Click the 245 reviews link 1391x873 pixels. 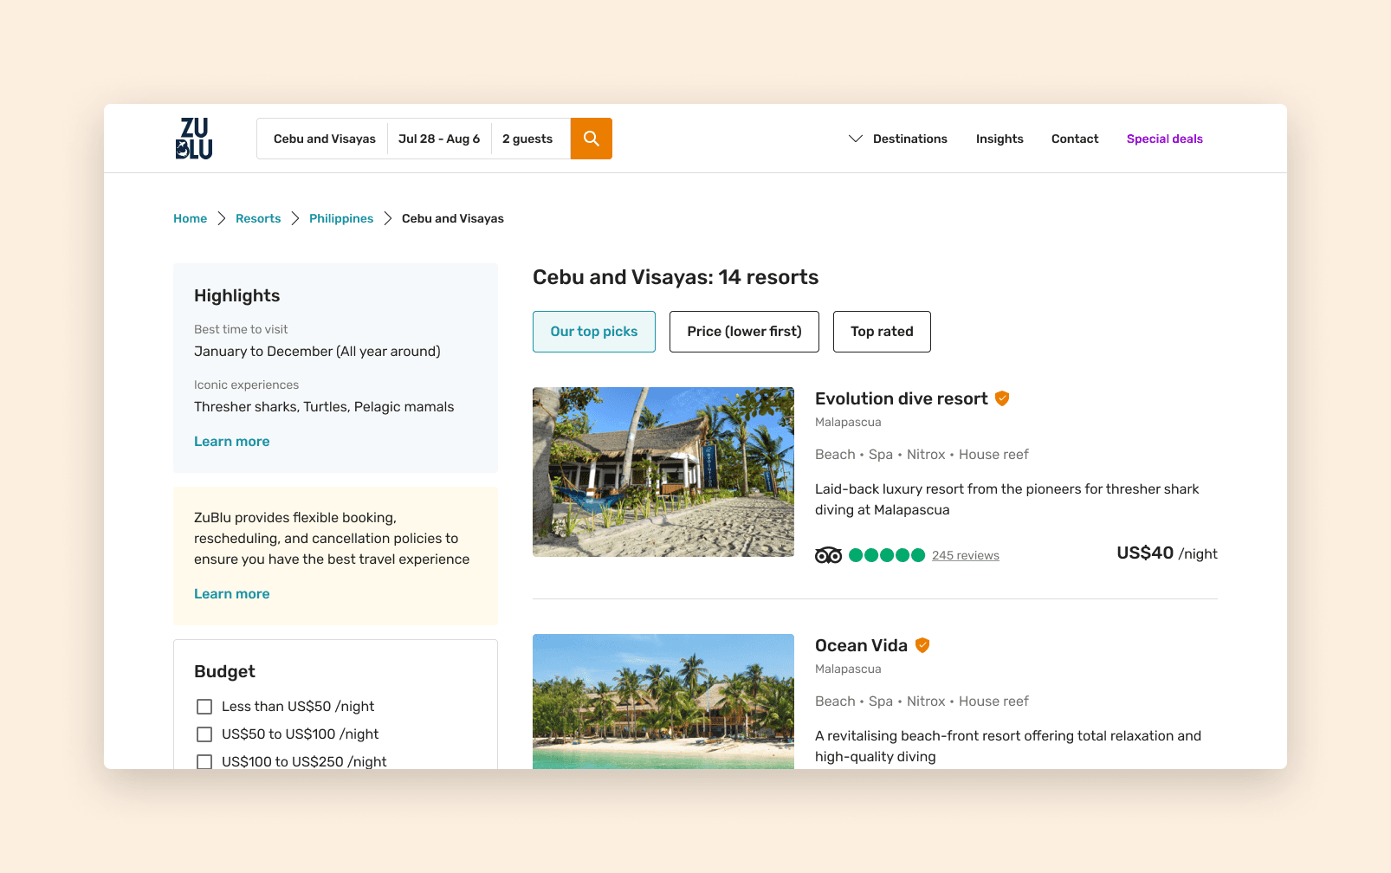click(x=966, y=555)
